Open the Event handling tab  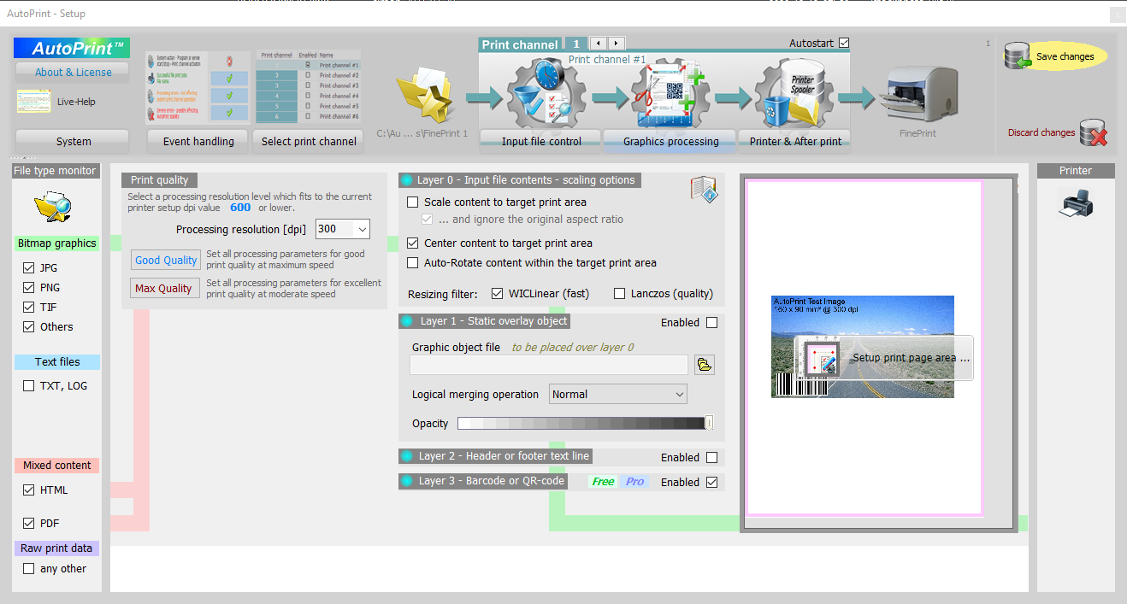coord(198,141)
